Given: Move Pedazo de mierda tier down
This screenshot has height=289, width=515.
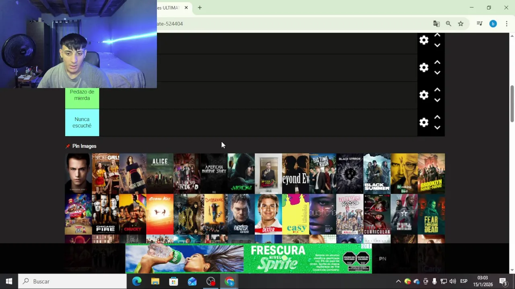Looking at the screenshot, I should (437, 100).
